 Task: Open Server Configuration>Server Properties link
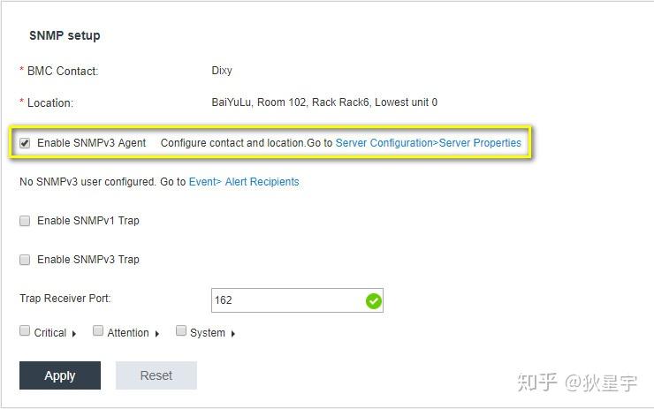[x=429, y=143]
